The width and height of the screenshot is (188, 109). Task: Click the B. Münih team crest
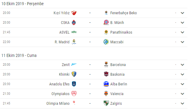coord(106,22)
